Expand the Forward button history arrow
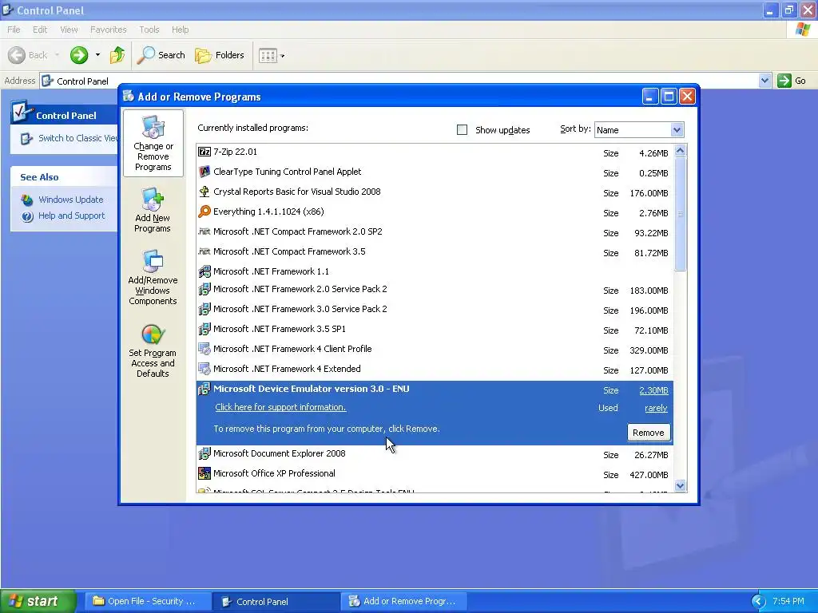Screen dimensions: 818x613 point(97,55)
